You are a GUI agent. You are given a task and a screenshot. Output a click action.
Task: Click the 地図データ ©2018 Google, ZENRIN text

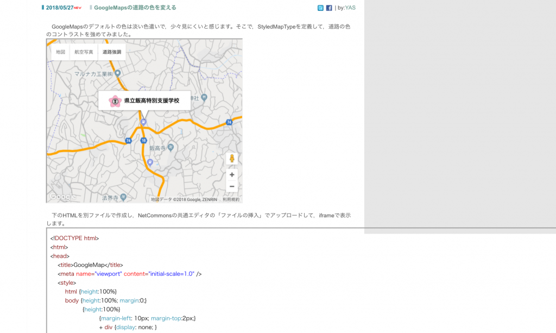pyautogui.click(x=184, y=200)
